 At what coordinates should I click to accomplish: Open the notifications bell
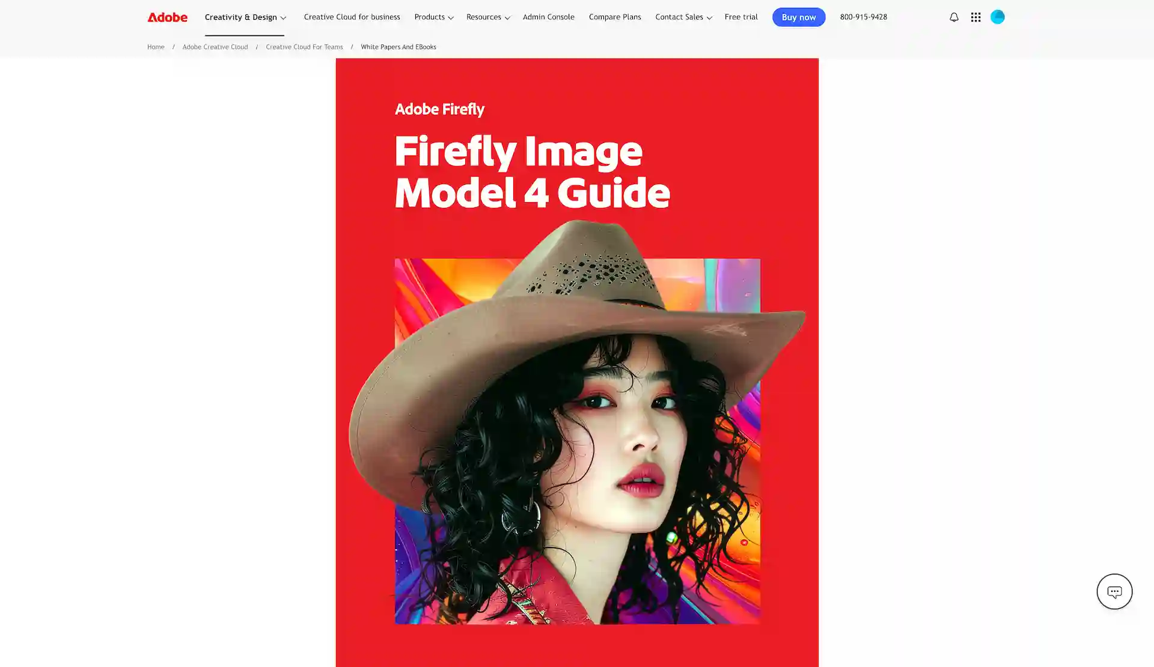pyautogui.click(x=954, y=17)
